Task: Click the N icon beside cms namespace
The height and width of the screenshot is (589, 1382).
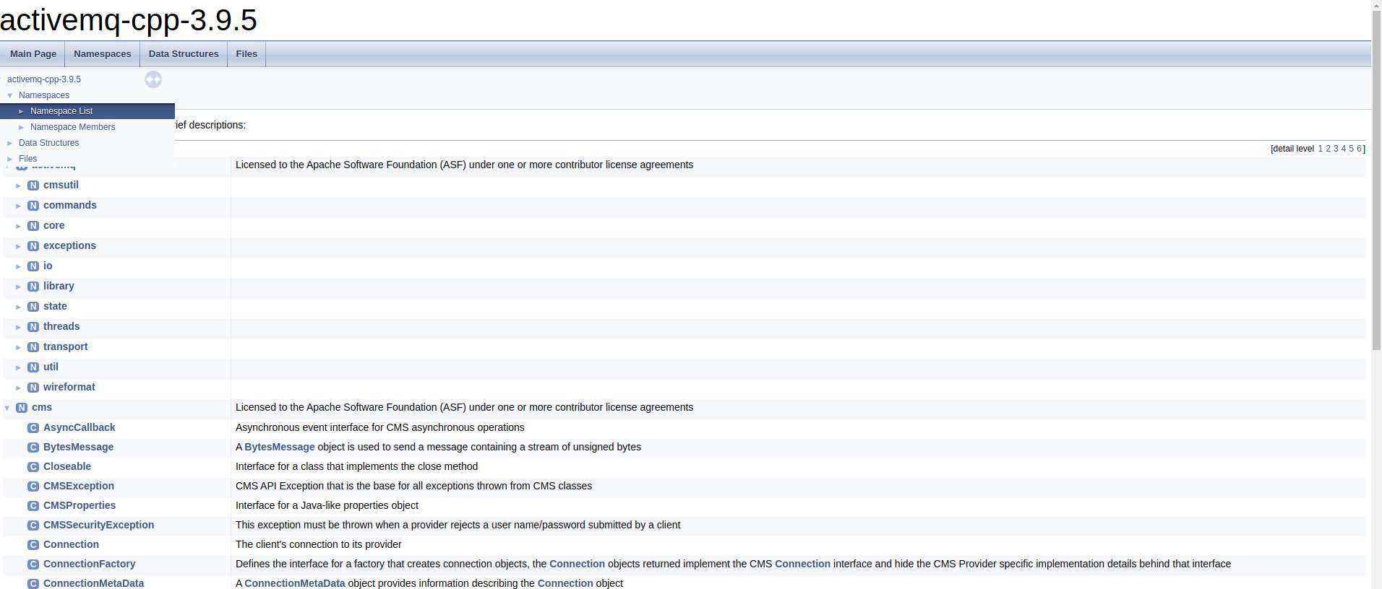Action: pyautogui.click(x=22, y=408)
